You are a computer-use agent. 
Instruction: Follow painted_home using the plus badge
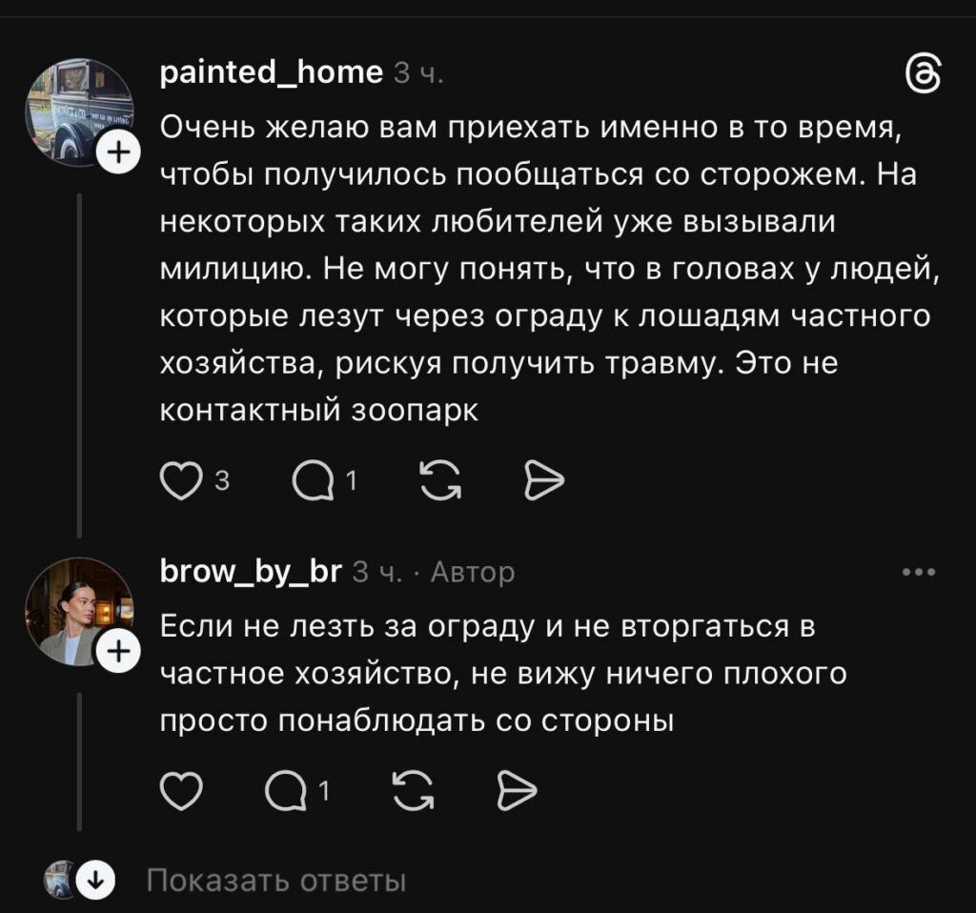click(118, 152)
